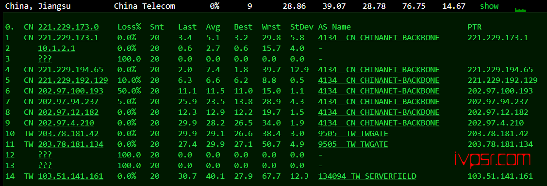Open IP link 221.229.173.0 at hop 0
The width and height of the screenshot is (547, 186).
[68, 27]
